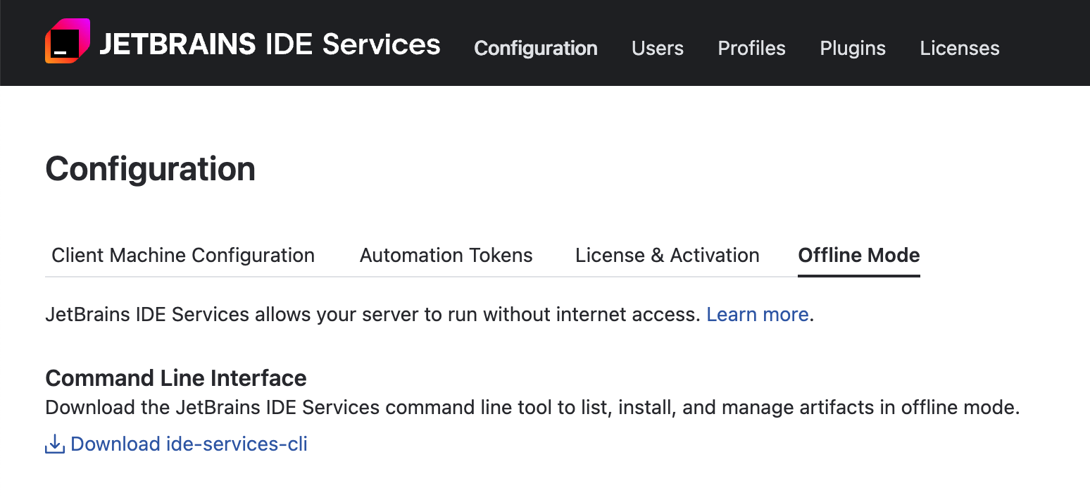Click the active underline beneath Offline Mode
This screenshot has width=1090, height=500.
(x=858, y=275)
